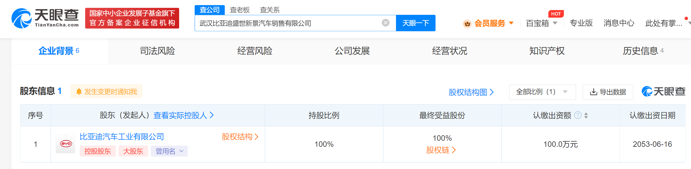Select the 历史信息 tab

click(x=643, y=51)
